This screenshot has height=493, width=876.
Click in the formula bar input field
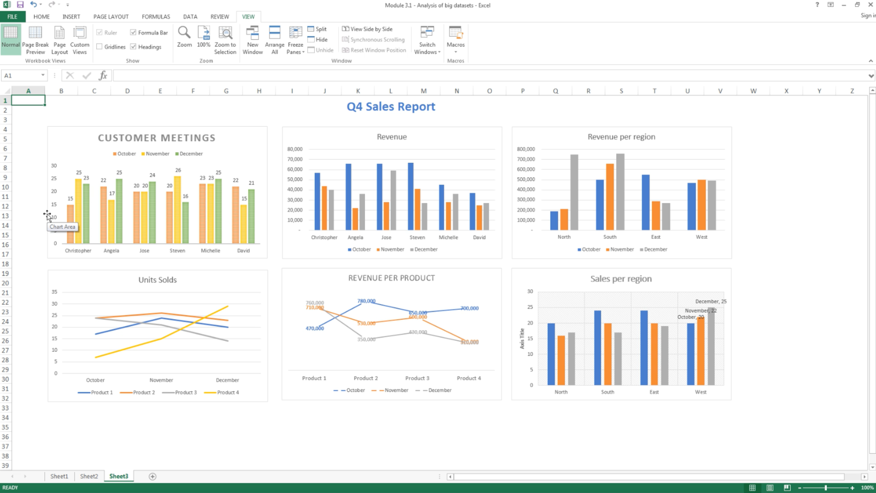point(490,76)
